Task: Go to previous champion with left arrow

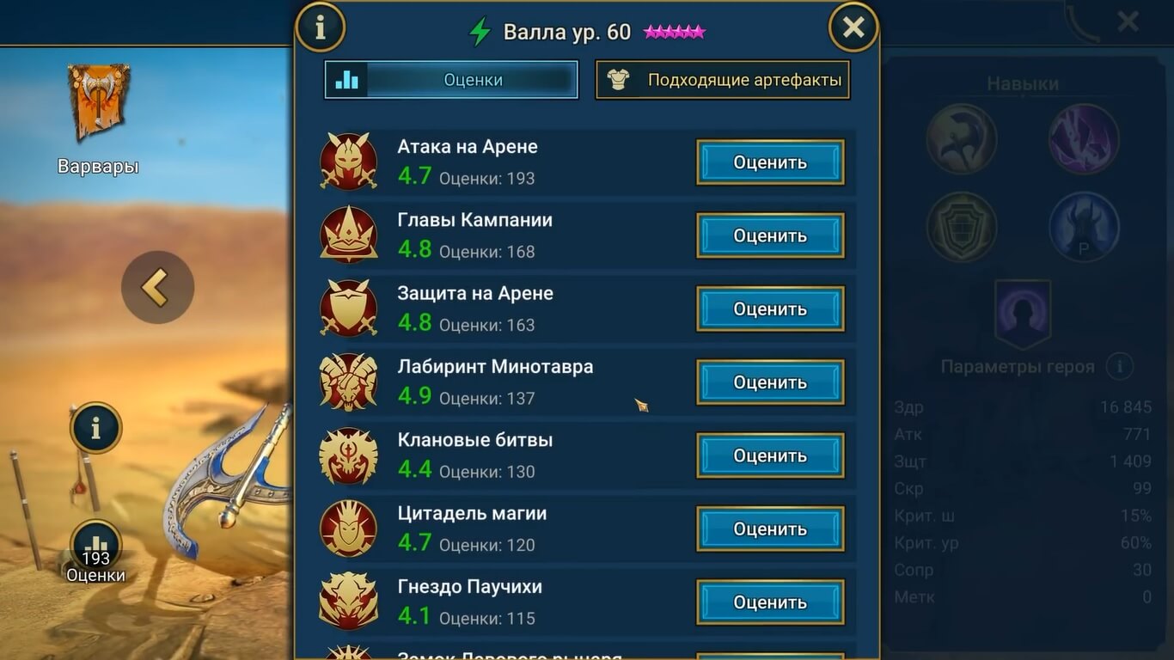Action: click(157, 288)
